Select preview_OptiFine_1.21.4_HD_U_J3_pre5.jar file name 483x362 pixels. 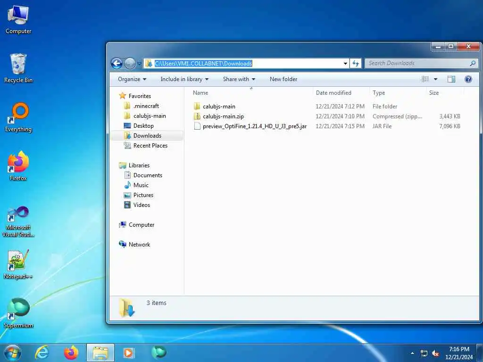[x=255, y=126]
